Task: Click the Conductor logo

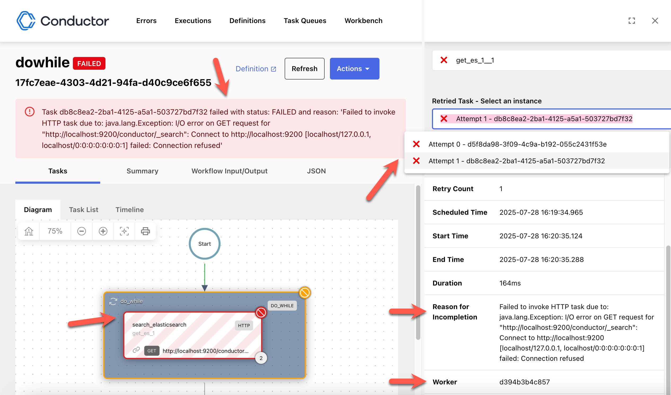Action: (x=63, y=21)
